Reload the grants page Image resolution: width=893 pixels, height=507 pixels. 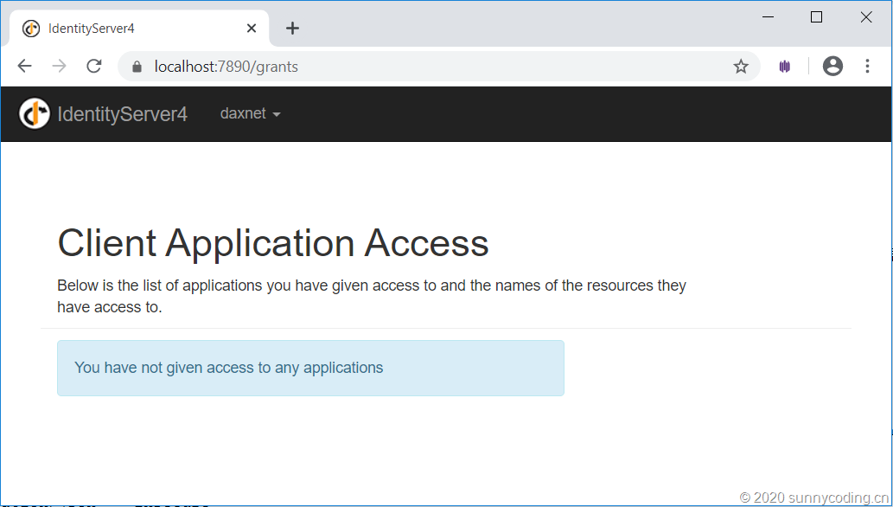point(94,67)
